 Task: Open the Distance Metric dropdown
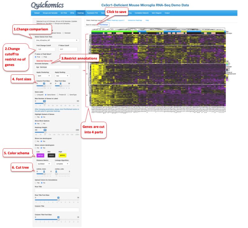click(44, 164)
